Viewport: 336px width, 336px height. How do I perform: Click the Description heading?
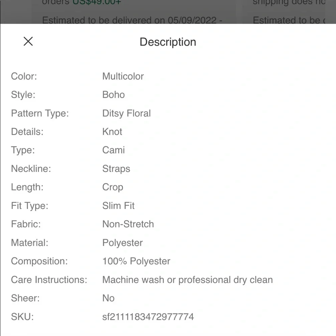point(168,42)
